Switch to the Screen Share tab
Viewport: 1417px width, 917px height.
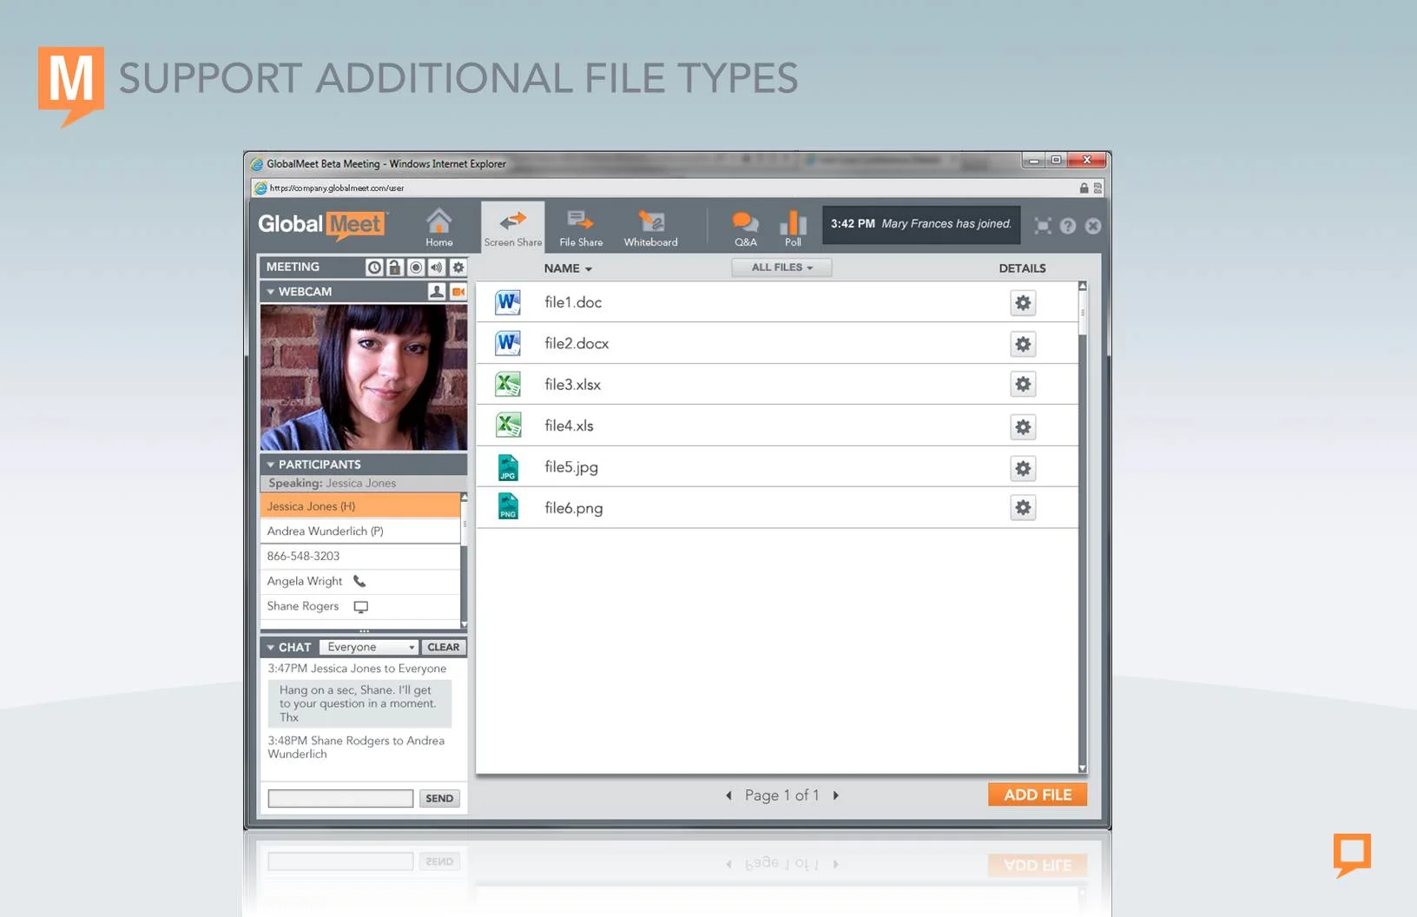point(513,228)
